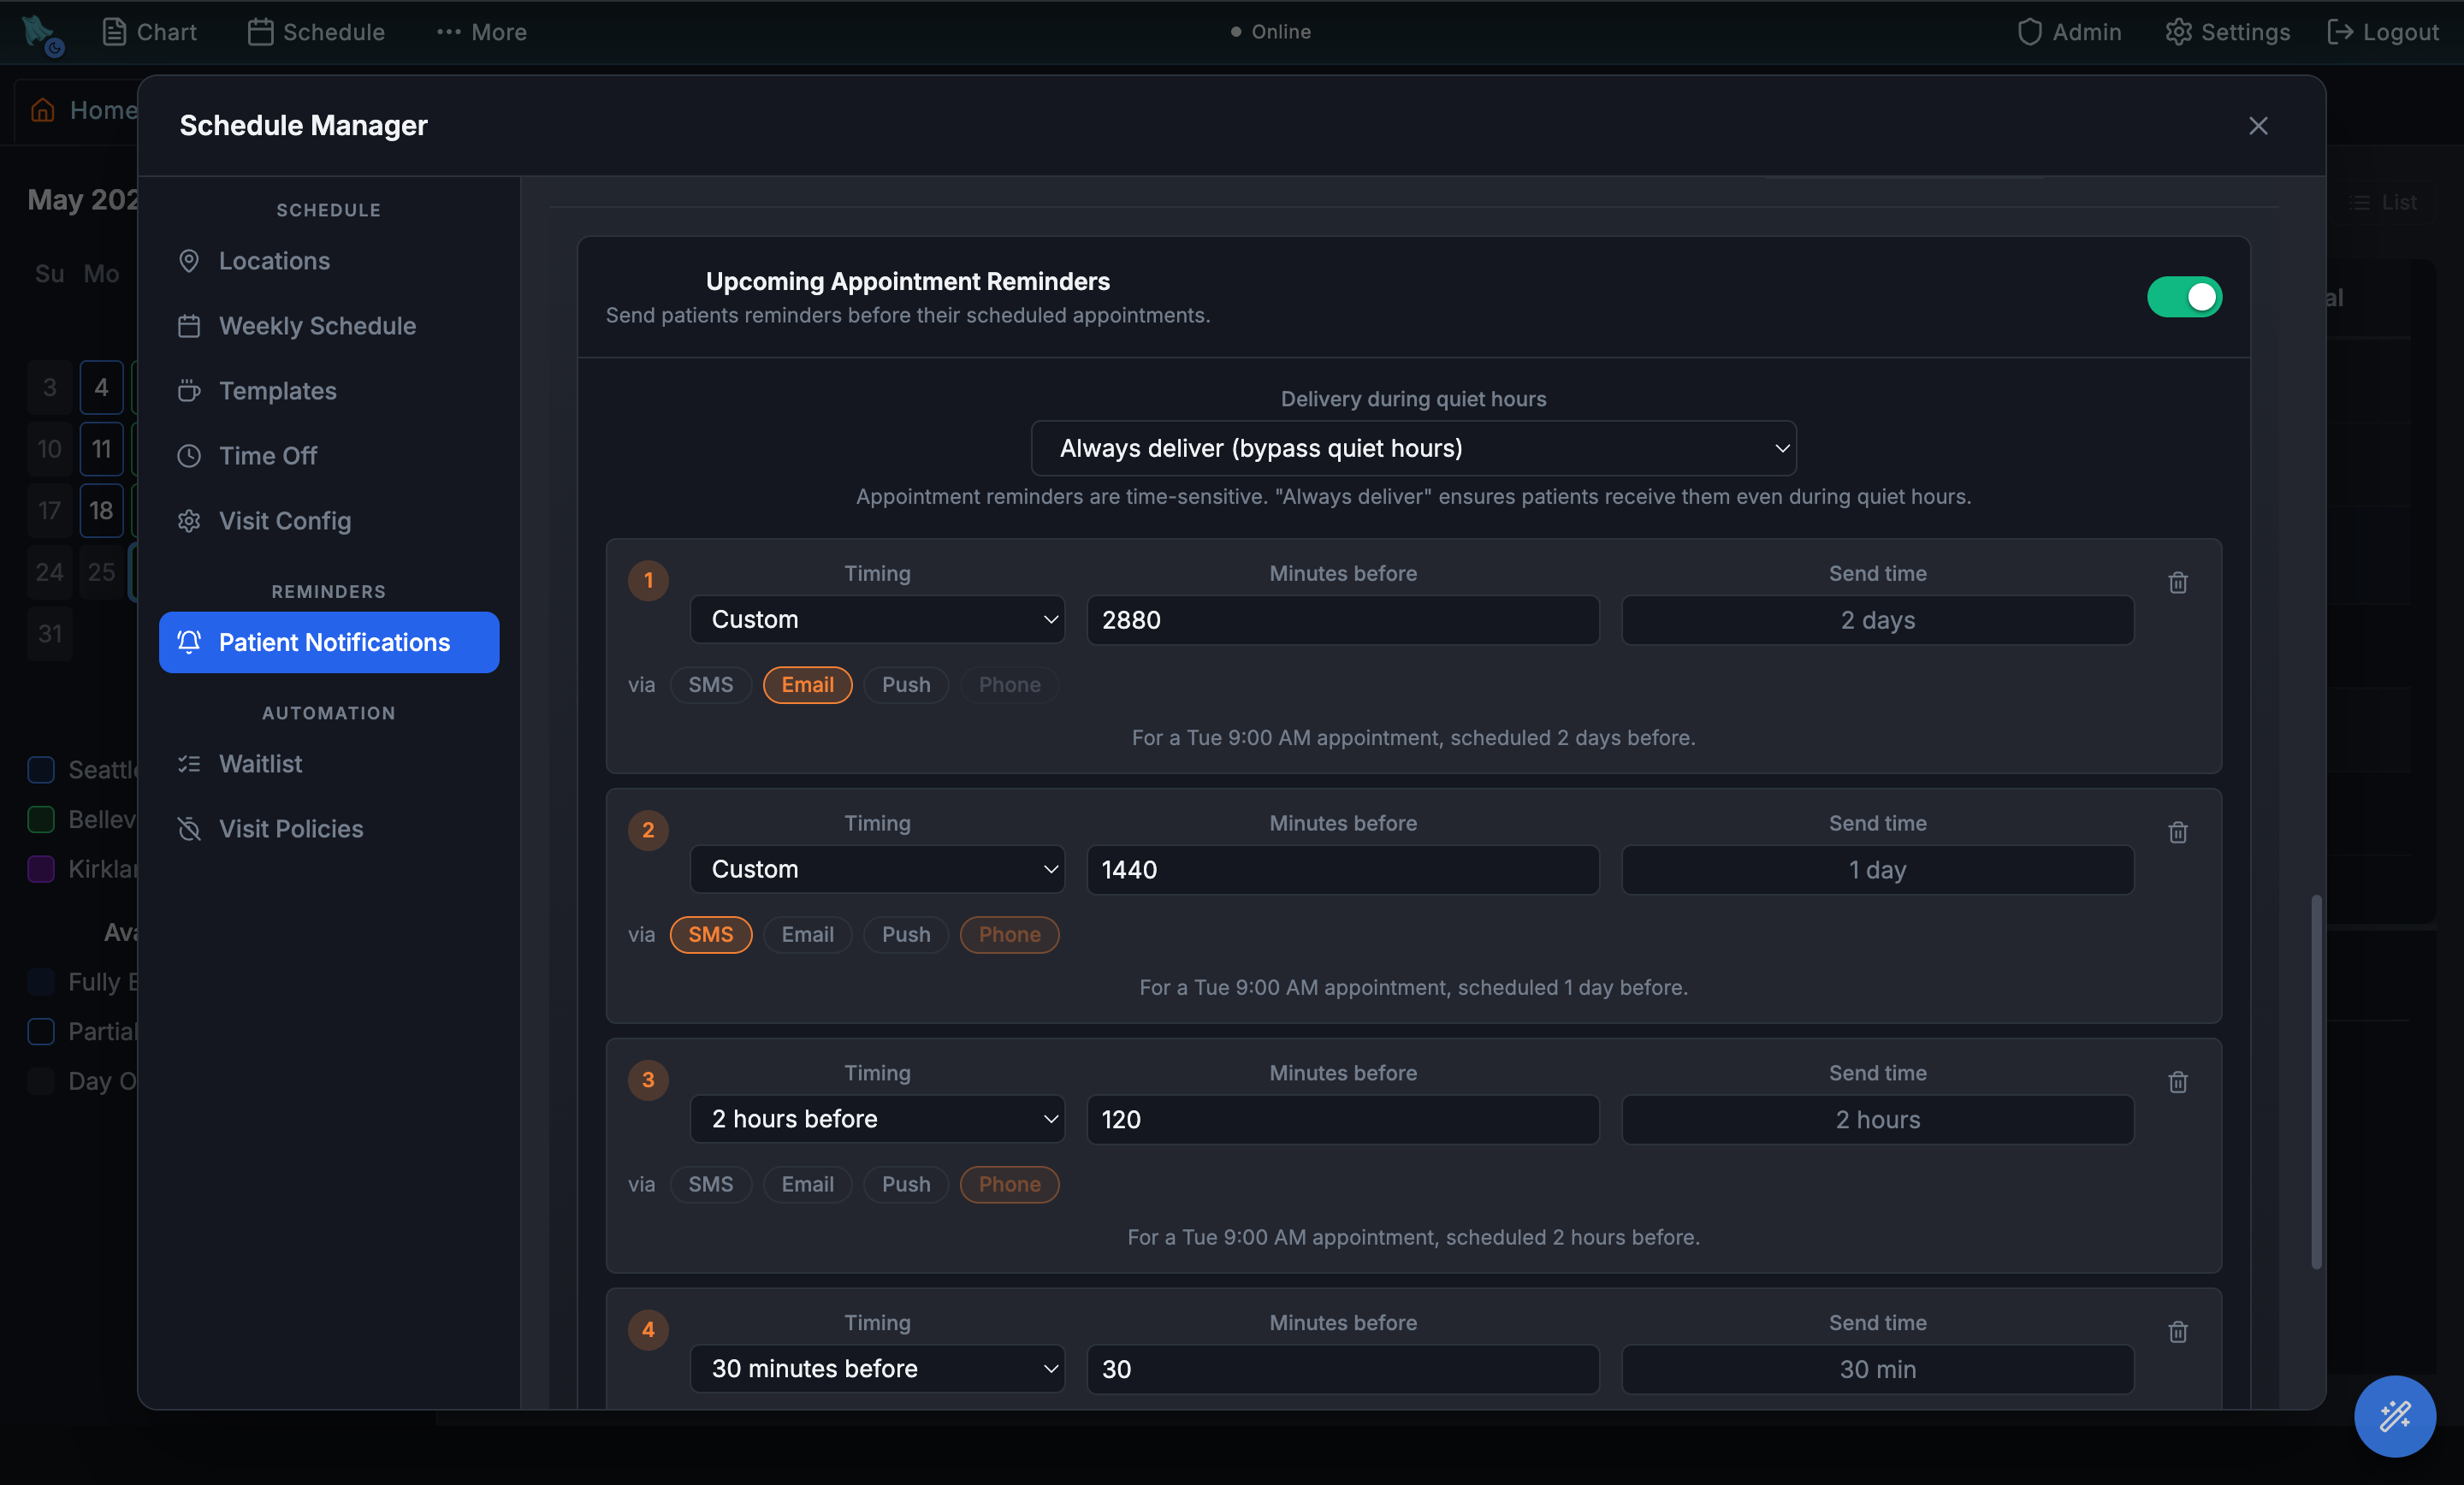This screenshot has height=1485, width=2464.
Task: Close the Schedule Manager dialog
Action: click(2258, 126)
